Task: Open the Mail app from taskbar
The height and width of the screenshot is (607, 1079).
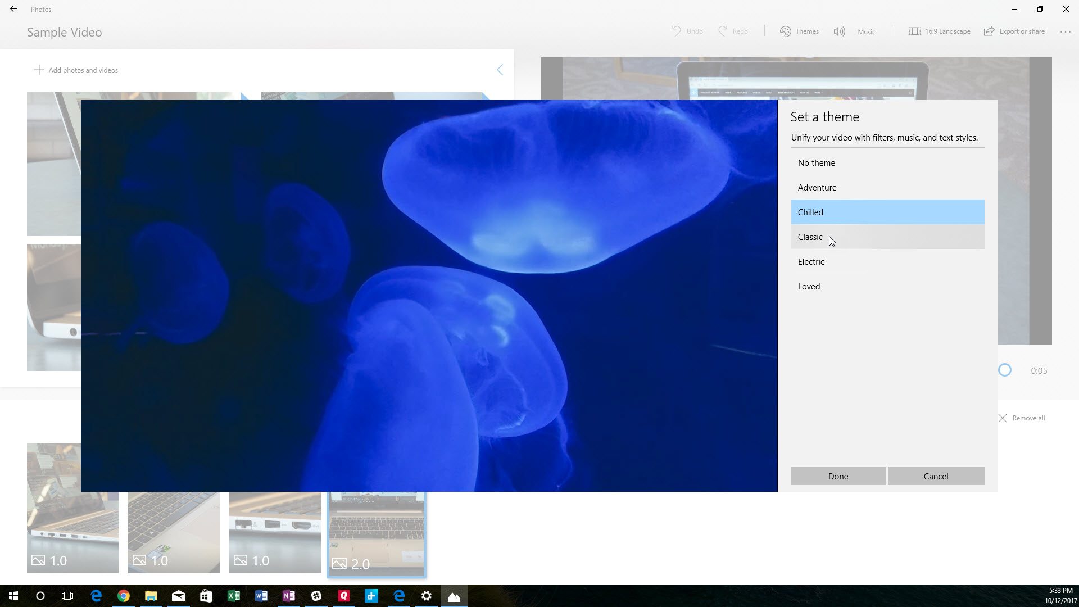Action: [178, 596]
